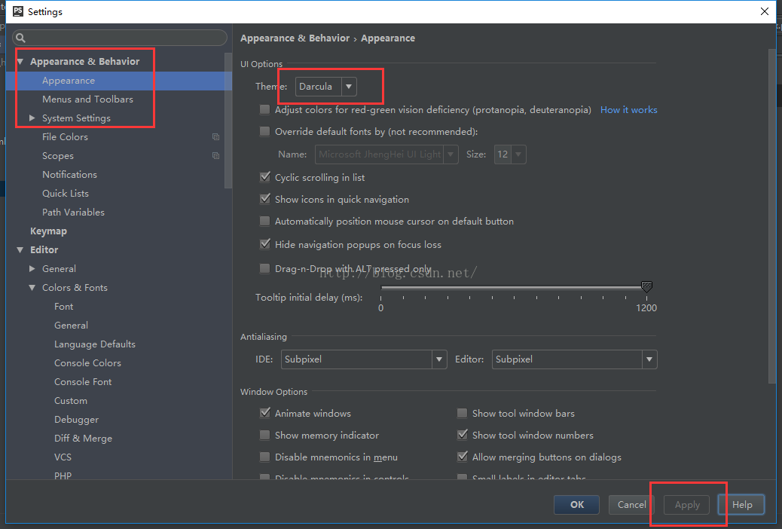
Task: Open the How it works link
Action: [628, 110]
